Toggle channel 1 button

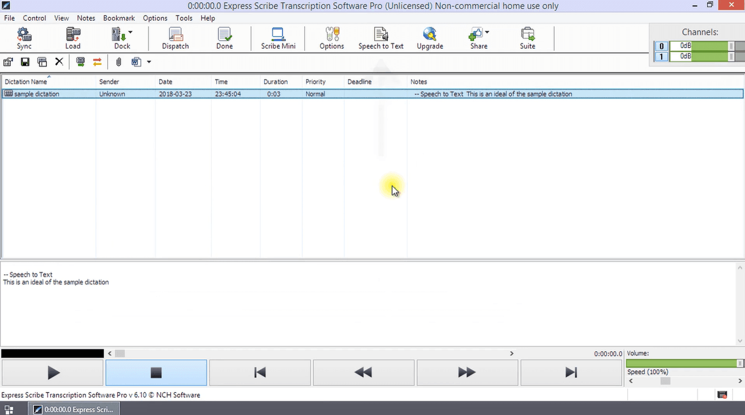pos(661,56)
